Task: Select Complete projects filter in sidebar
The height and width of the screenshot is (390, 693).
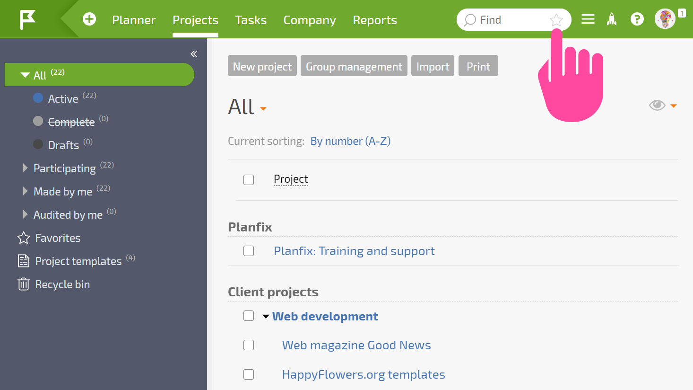Action: coord(71,122)
